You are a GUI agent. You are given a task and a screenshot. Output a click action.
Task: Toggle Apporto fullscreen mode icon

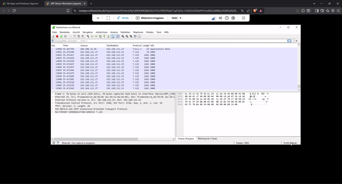point(108,18)
